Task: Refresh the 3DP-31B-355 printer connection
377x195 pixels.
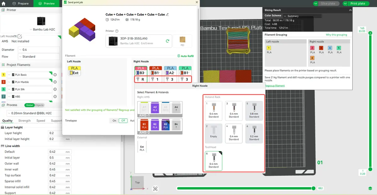Action: click(167, 41)
